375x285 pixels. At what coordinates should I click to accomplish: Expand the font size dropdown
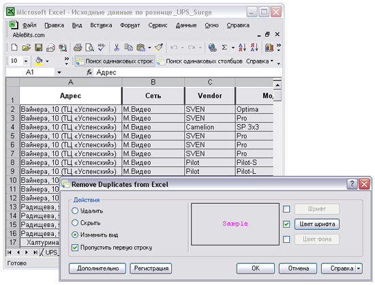pos(26,61)
